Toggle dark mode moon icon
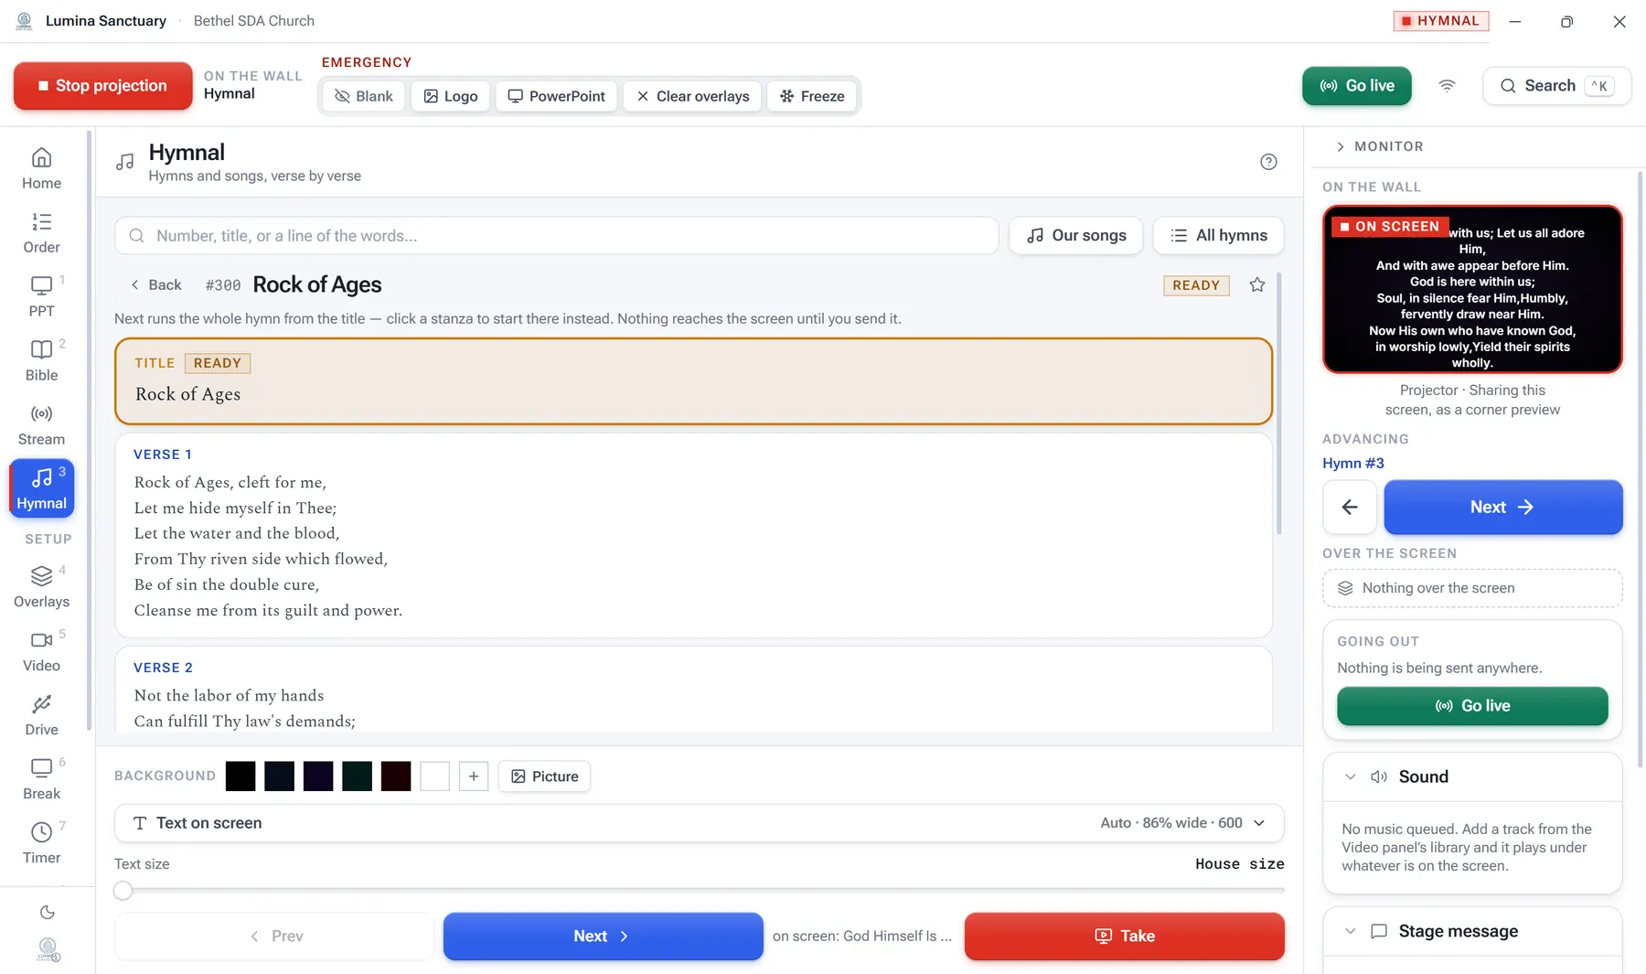 pyautogui.click(x=48, y=912)
